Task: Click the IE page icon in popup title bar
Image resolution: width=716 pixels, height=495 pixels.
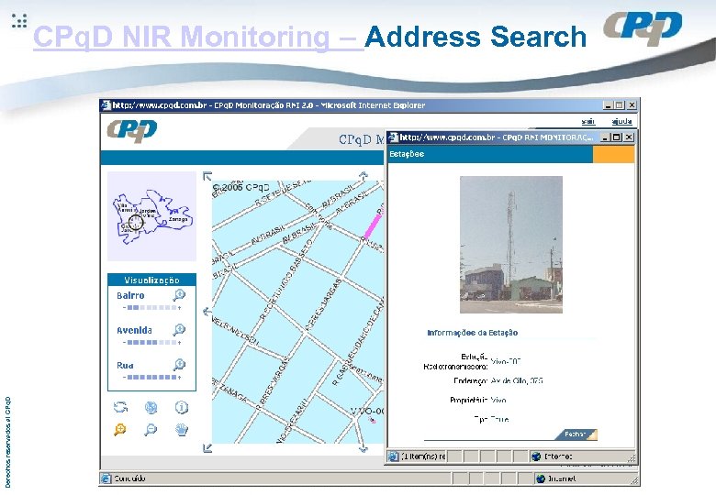Action: tap(393, 137)
